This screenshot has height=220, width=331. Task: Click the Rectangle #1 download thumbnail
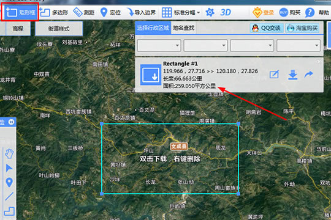[x=151, y=75]
